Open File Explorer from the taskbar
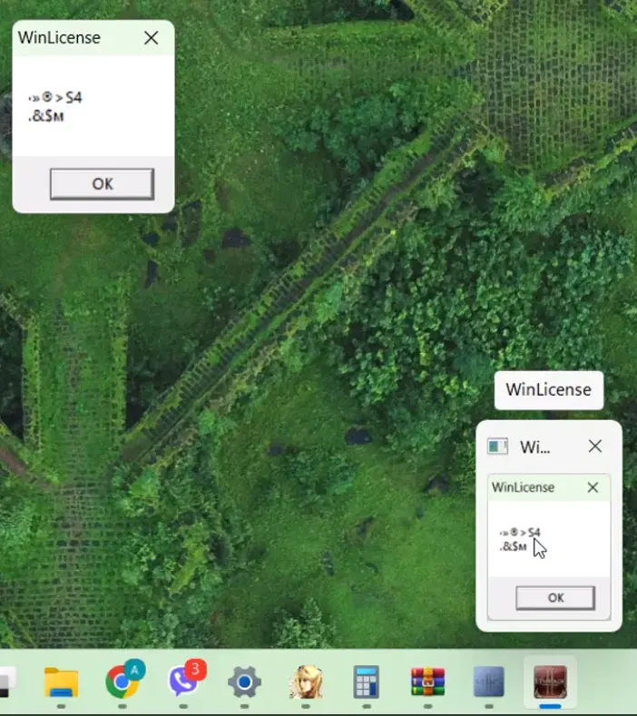 click(61, 682)
